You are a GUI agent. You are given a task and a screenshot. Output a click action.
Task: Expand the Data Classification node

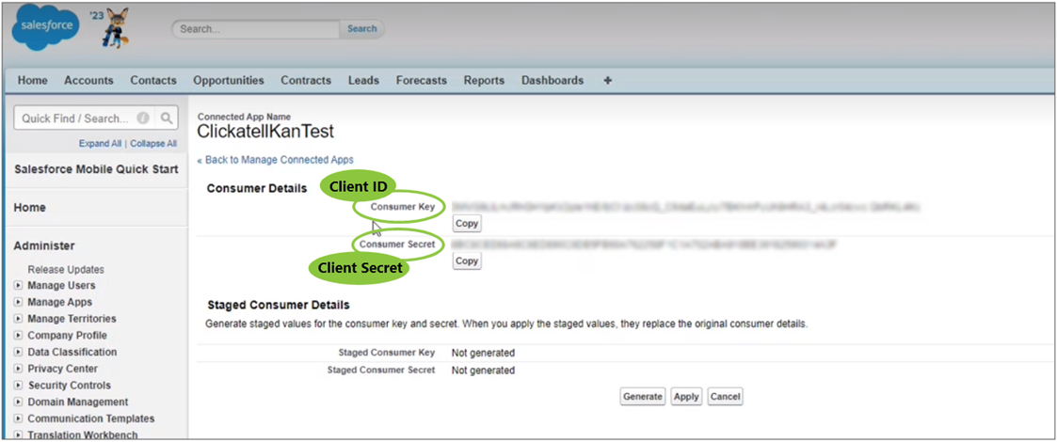tap(18, 353)
